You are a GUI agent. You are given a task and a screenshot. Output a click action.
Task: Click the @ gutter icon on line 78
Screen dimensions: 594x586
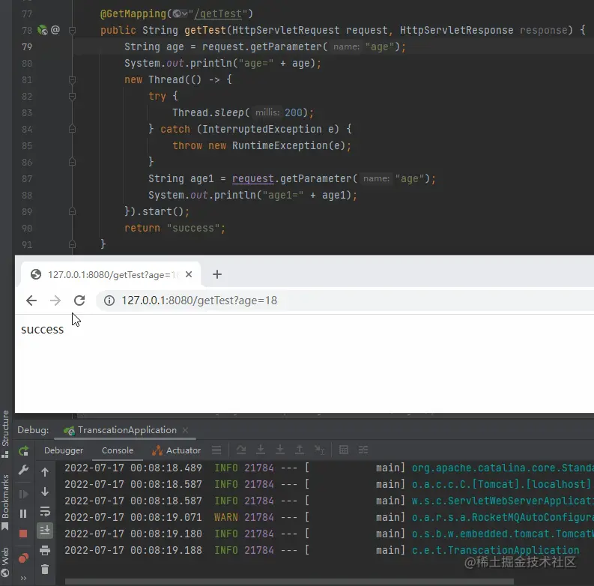55,30
